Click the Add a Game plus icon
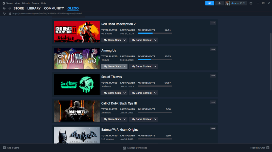The image size is (272, 152). point(4,148)
